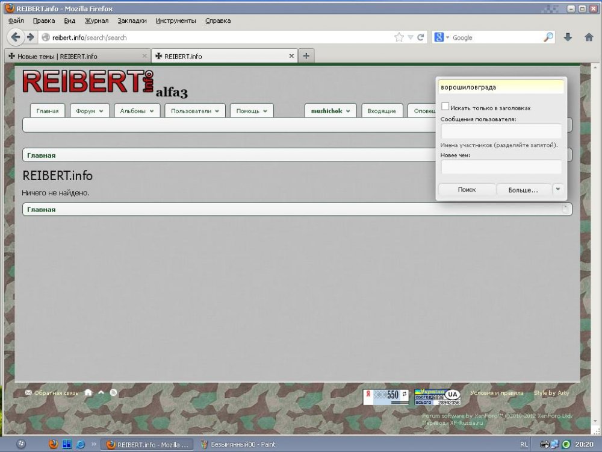Click the 'Новее чем' date input field
The width and height of the screenshot is (602, 452).
coord(501,167)
